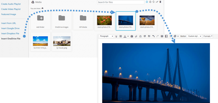
Task: Click the clear formatting eraser icon
Action: tap(136, 36)
